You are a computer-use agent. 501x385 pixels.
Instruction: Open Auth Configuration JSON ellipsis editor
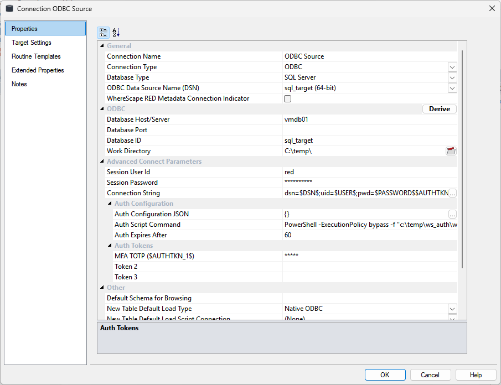tap(452, 214)
